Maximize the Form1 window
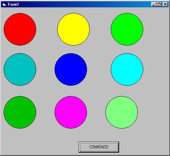 pyautogui.click(x=159, y=4)
